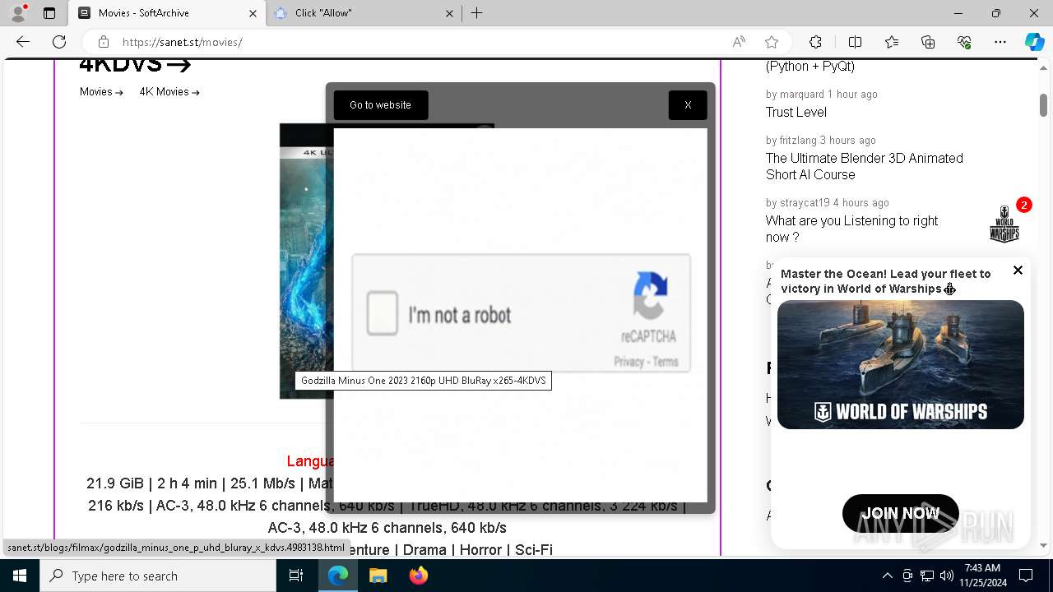Screen dimensions: 1053x592
Task: Refresh the page
Action: (x=59, y=42)
